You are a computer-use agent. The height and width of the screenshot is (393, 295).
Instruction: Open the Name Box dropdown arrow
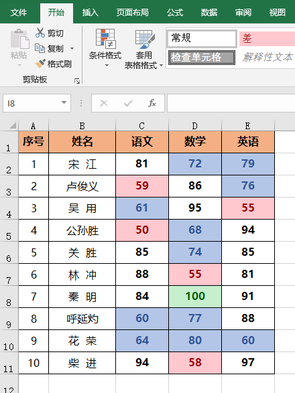click(x=64, y=102)
